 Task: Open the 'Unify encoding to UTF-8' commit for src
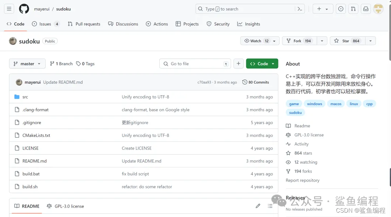pos(146,97)
